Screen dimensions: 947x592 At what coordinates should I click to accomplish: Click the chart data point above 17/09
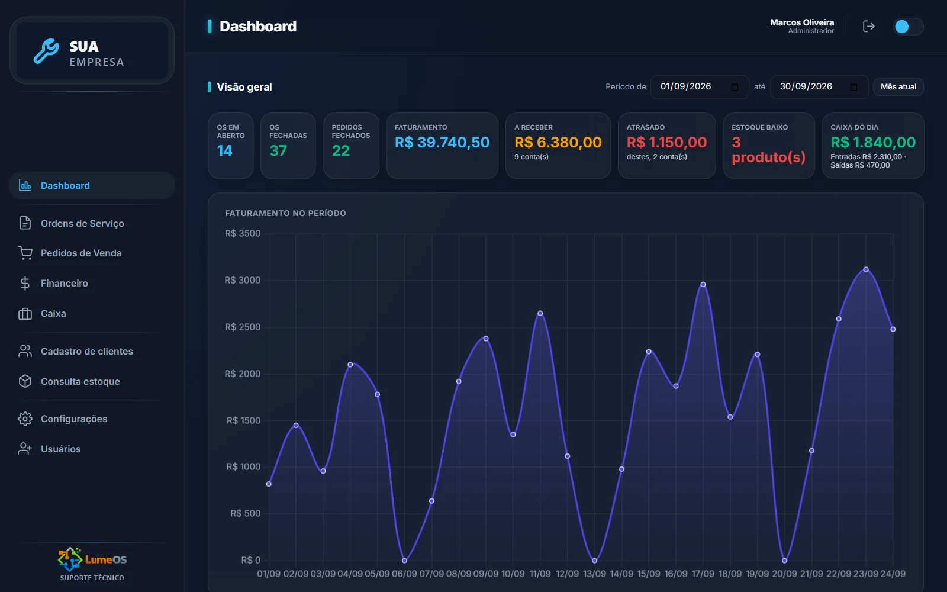[703, 284]
